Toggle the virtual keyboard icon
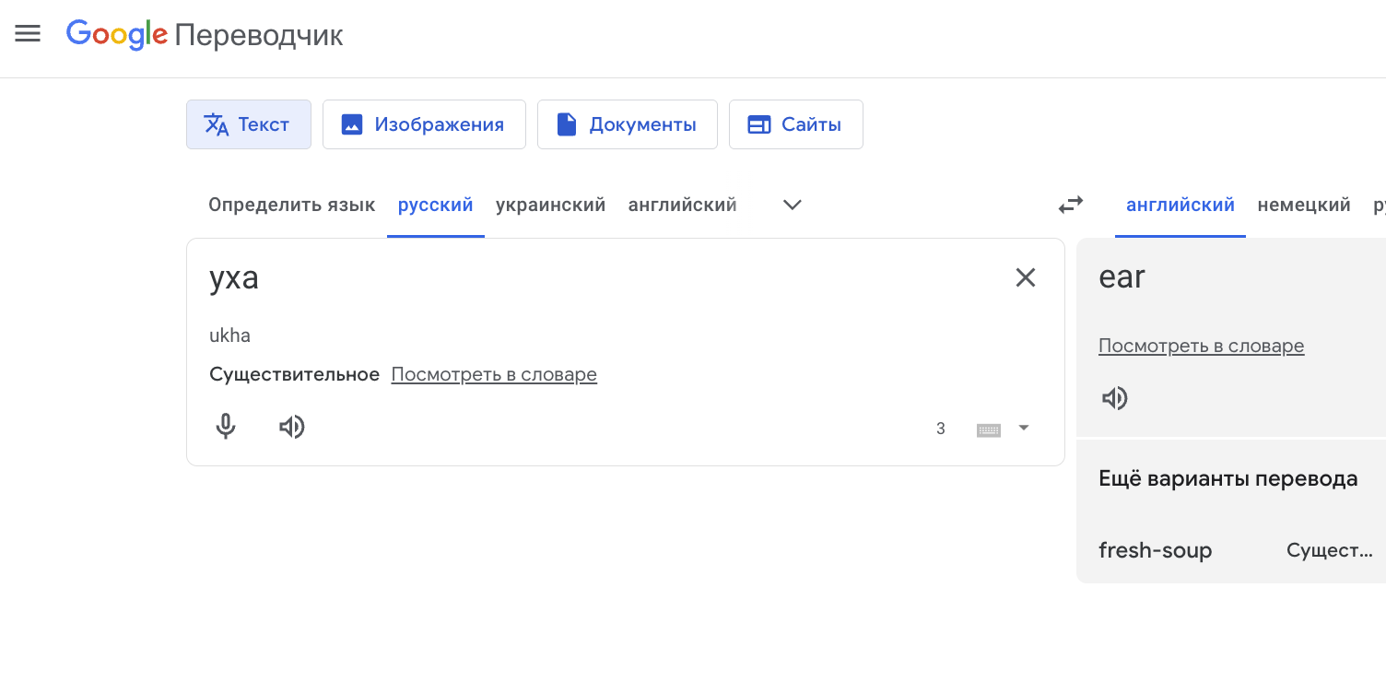 tap(988, 429)
